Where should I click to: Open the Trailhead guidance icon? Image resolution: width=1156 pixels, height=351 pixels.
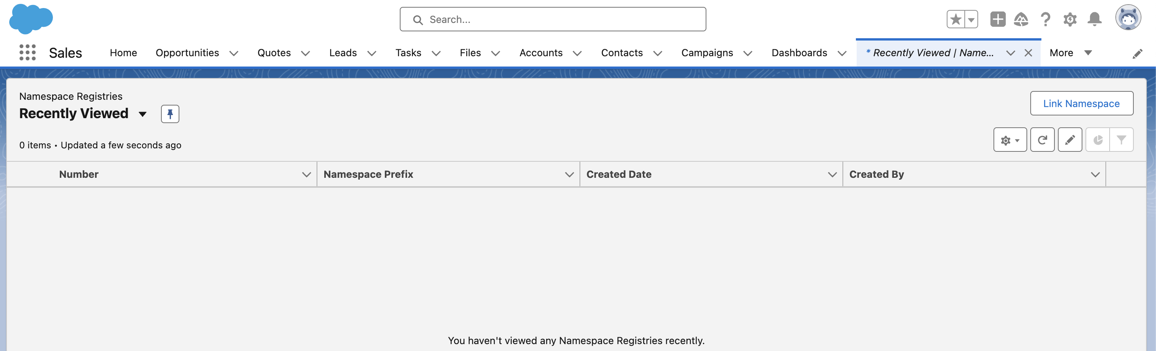tap(1021, 19)
